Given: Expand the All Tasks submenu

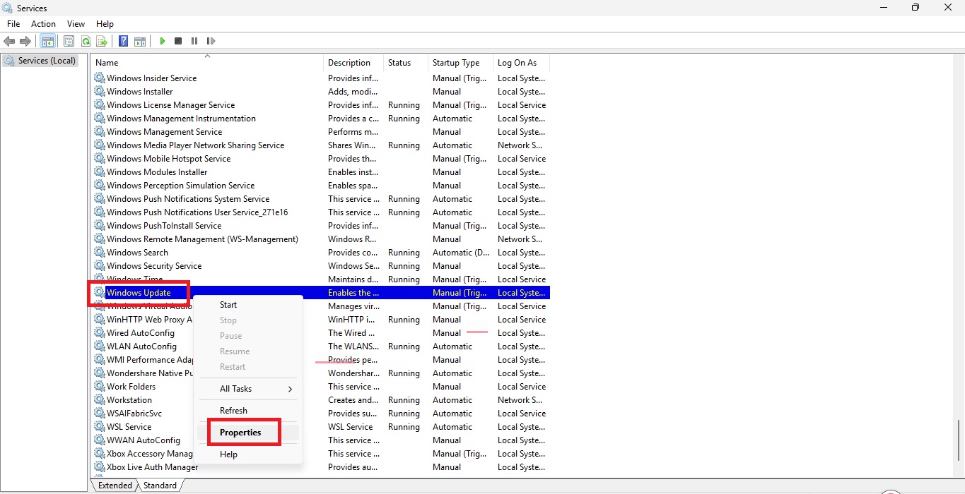Looking at the screenshot, I should (x=248, y=389).
